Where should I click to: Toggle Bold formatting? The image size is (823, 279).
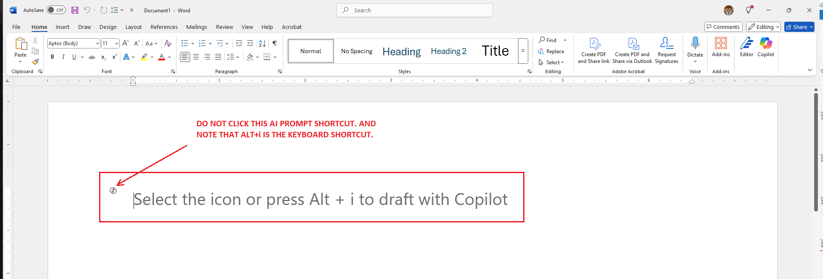pos(52,57)
